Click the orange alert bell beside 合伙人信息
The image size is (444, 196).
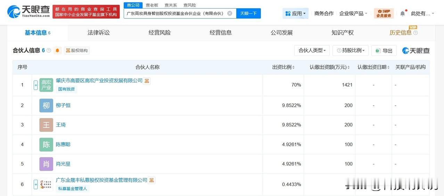(57, 51)
